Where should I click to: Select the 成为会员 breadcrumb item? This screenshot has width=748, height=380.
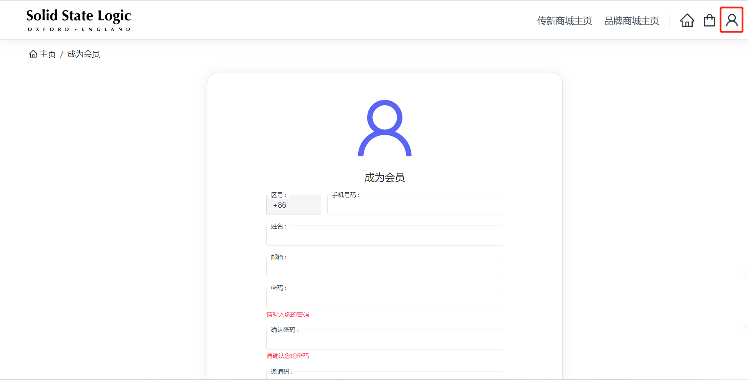click(83, 54)
